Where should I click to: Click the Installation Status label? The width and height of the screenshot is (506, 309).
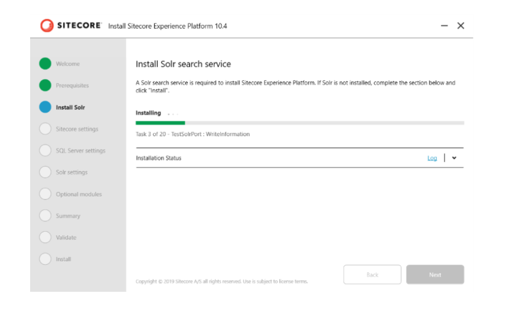coord(158,158)
